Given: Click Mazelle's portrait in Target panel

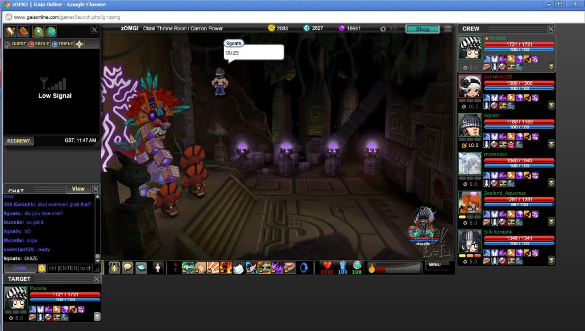Looking at the screenshot, I should (x=15, y=297).
